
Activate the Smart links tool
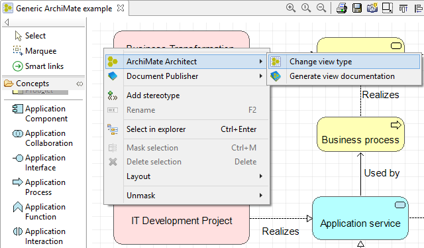(38, 66)
